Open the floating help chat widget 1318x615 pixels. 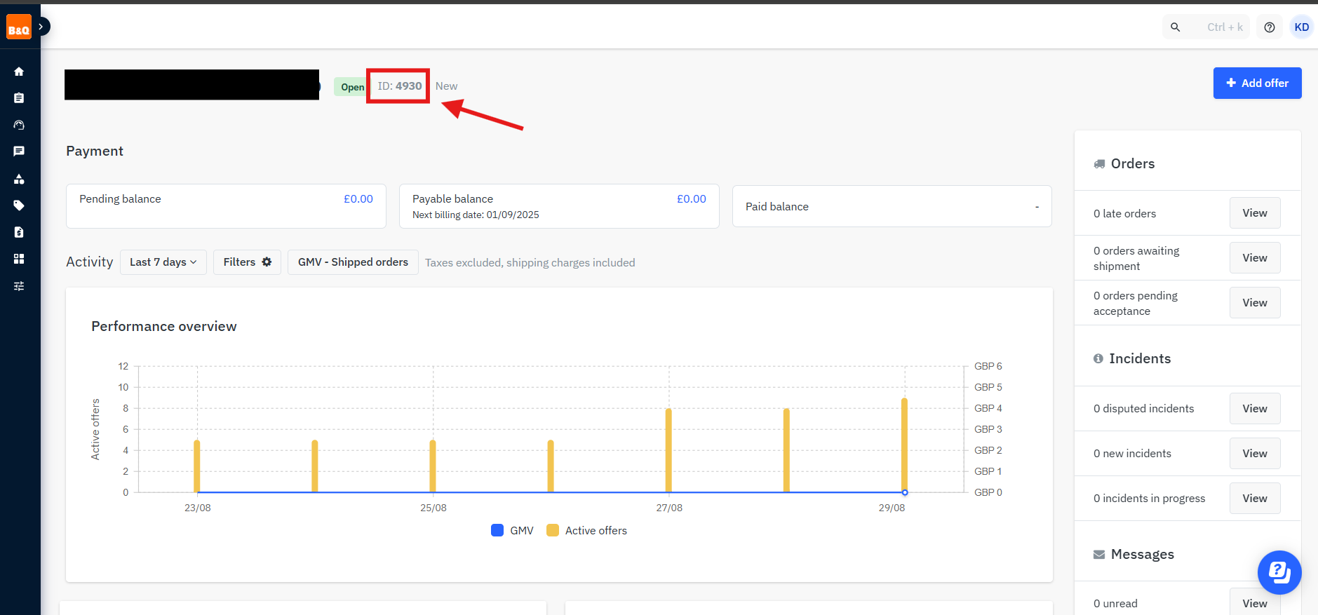click(x=1279, y=572)
